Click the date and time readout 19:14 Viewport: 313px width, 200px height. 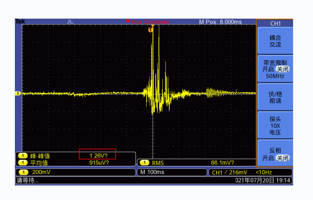click(262, 180)
